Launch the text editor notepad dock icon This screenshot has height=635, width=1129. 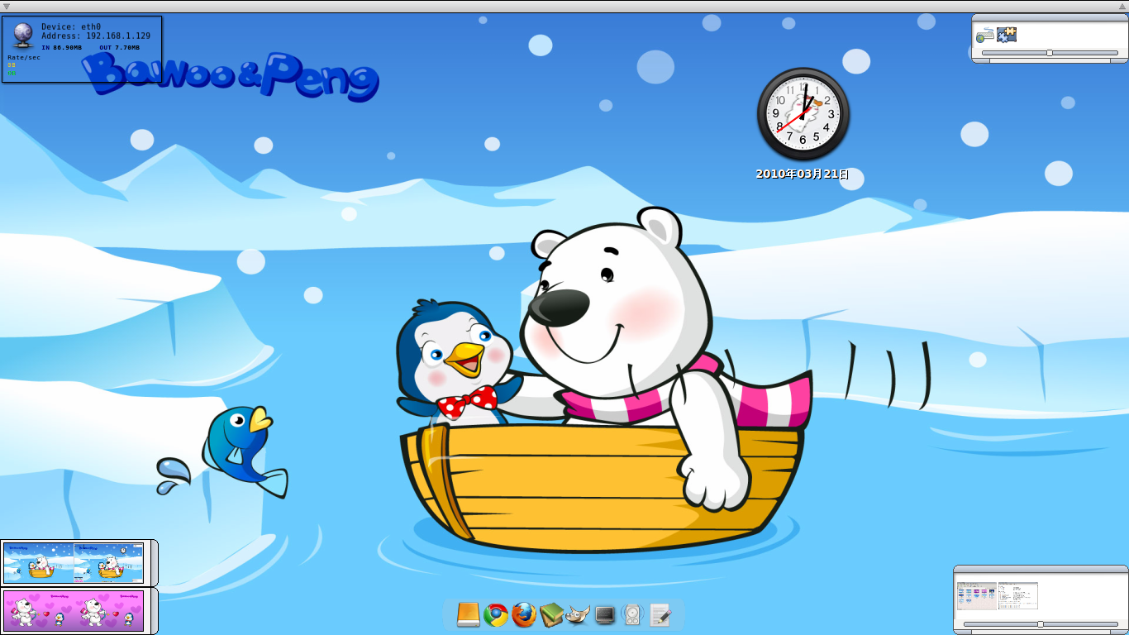pos(660,614)
